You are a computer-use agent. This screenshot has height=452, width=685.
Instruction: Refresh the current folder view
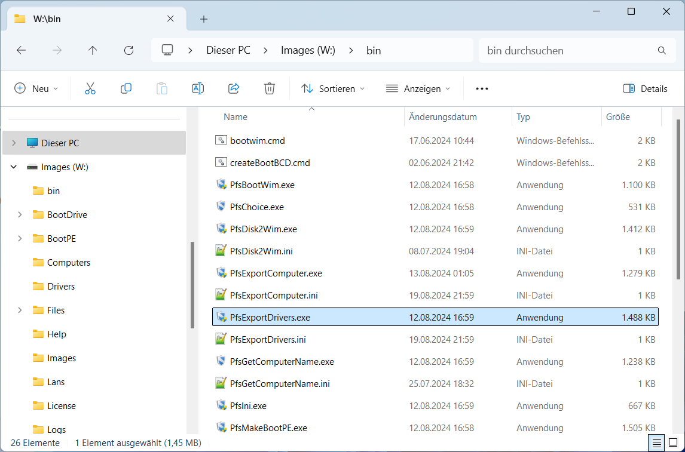click(129, 51)
